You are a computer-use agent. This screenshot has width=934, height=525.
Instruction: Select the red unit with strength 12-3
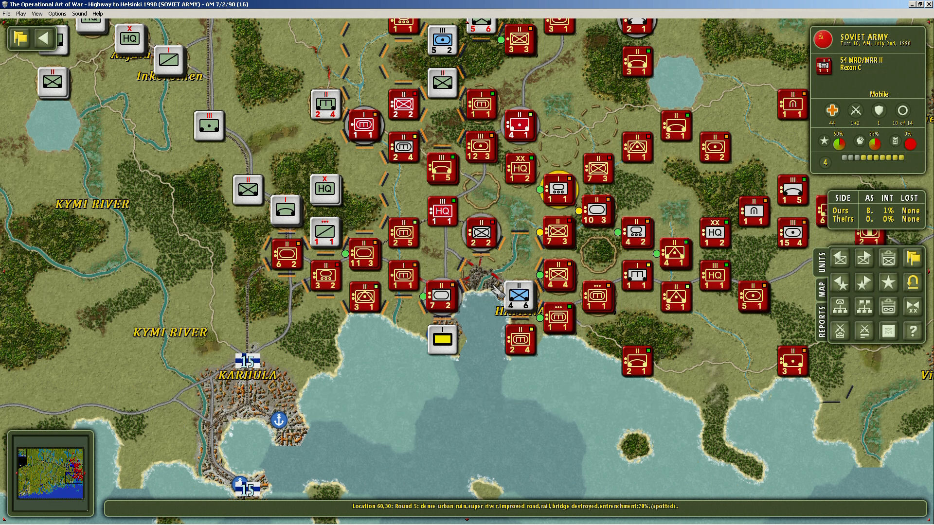click(x=481, y=146)
